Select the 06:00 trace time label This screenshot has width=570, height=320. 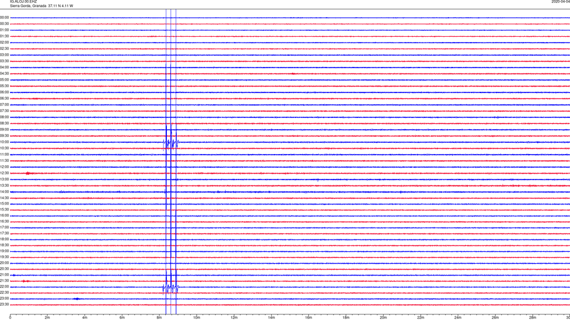tap(4, 92)
